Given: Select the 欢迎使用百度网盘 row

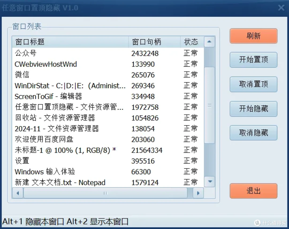Looking at the screenshot, I should pos(108,139).
